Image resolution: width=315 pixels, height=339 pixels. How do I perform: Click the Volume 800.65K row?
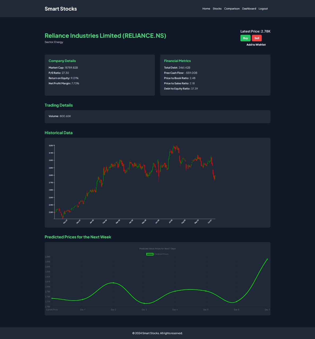[x=60, y=116]
